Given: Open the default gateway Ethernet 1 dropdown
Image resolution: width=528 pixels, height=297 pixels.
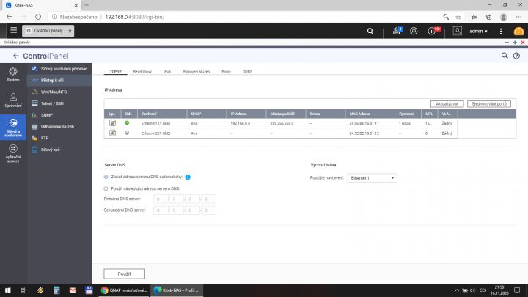Looking at the screenshot, I should coord(372,177).
